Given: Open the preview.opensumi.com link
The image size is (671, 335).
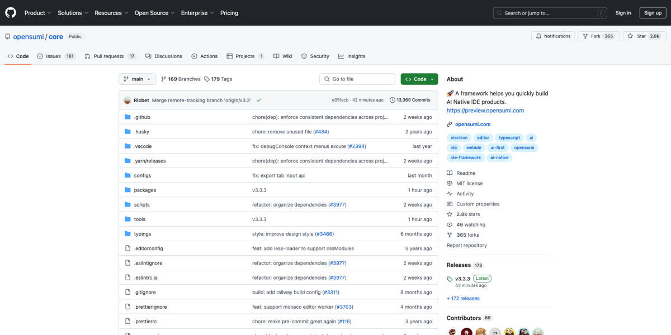Looking at the screenshot, I should point(485,111).
